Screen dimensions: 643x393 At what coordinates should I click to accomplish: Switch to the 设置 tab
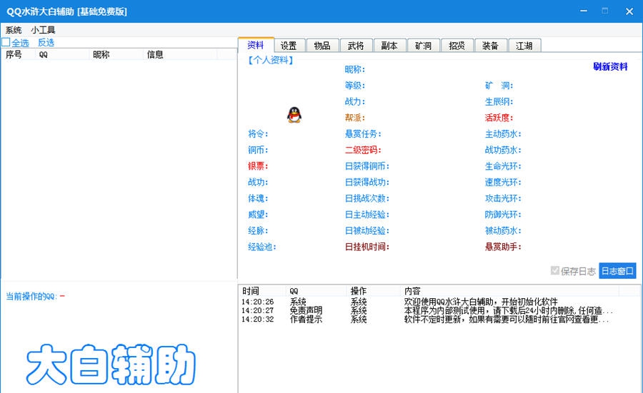pos(289,46)
